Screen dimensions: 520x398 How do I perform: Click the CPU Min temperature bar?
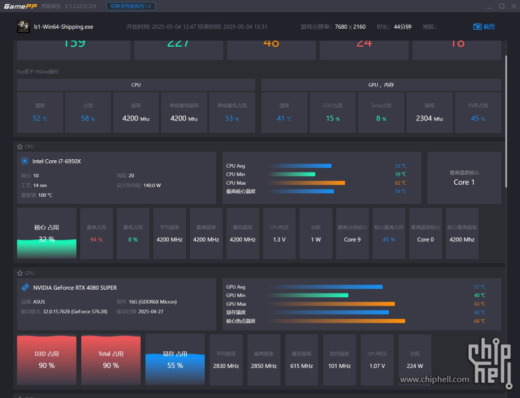tap(292, 174)
